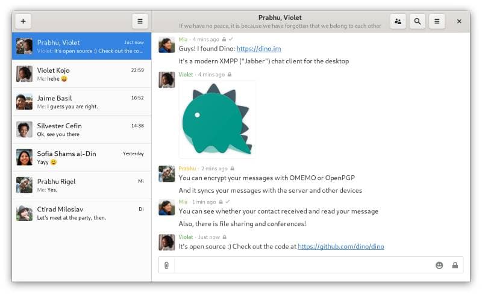Click Violet's avatar on the Just now message
Screen dimensions: 482x295
click(x=167, y=243)
